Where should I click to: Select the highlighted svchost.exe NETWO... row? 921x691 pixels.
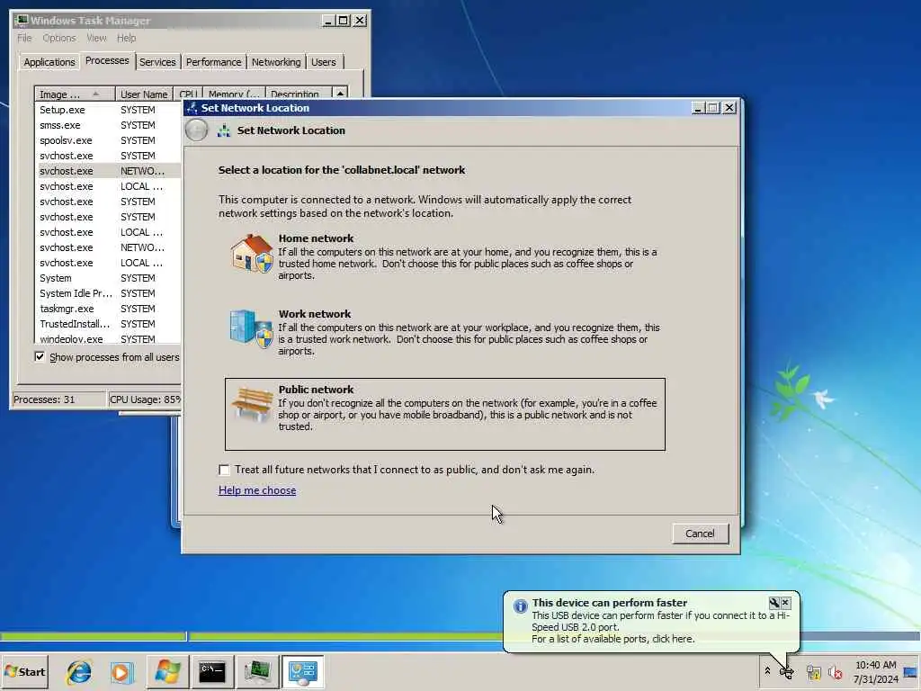[x=108, y=171]
